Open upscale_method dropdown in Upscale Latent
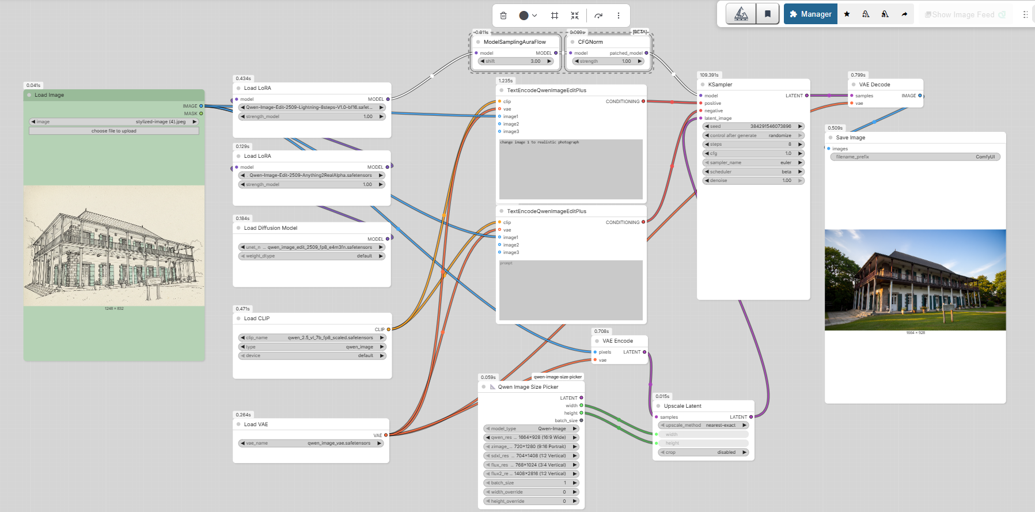Image resolution: width=1035 pixels, height=512 pixels. tap(703, 425)
